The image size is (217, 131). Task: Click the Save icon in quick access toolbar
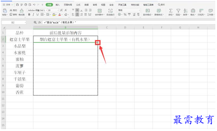[18, 5]
